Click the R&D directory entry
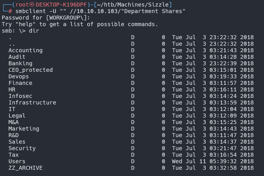 point(14,135)
